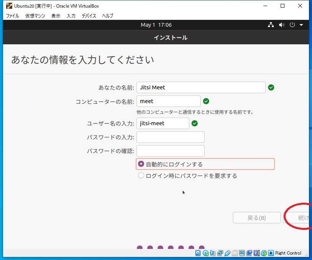312x260 pixels.
Task: Click the keyboard capture arrow icon
Action: tap(271, 253)
